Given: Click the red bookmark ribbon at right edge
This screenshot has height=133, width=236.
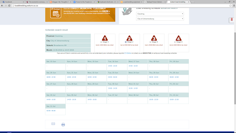Looking at the screenshot, I should 232,20.
